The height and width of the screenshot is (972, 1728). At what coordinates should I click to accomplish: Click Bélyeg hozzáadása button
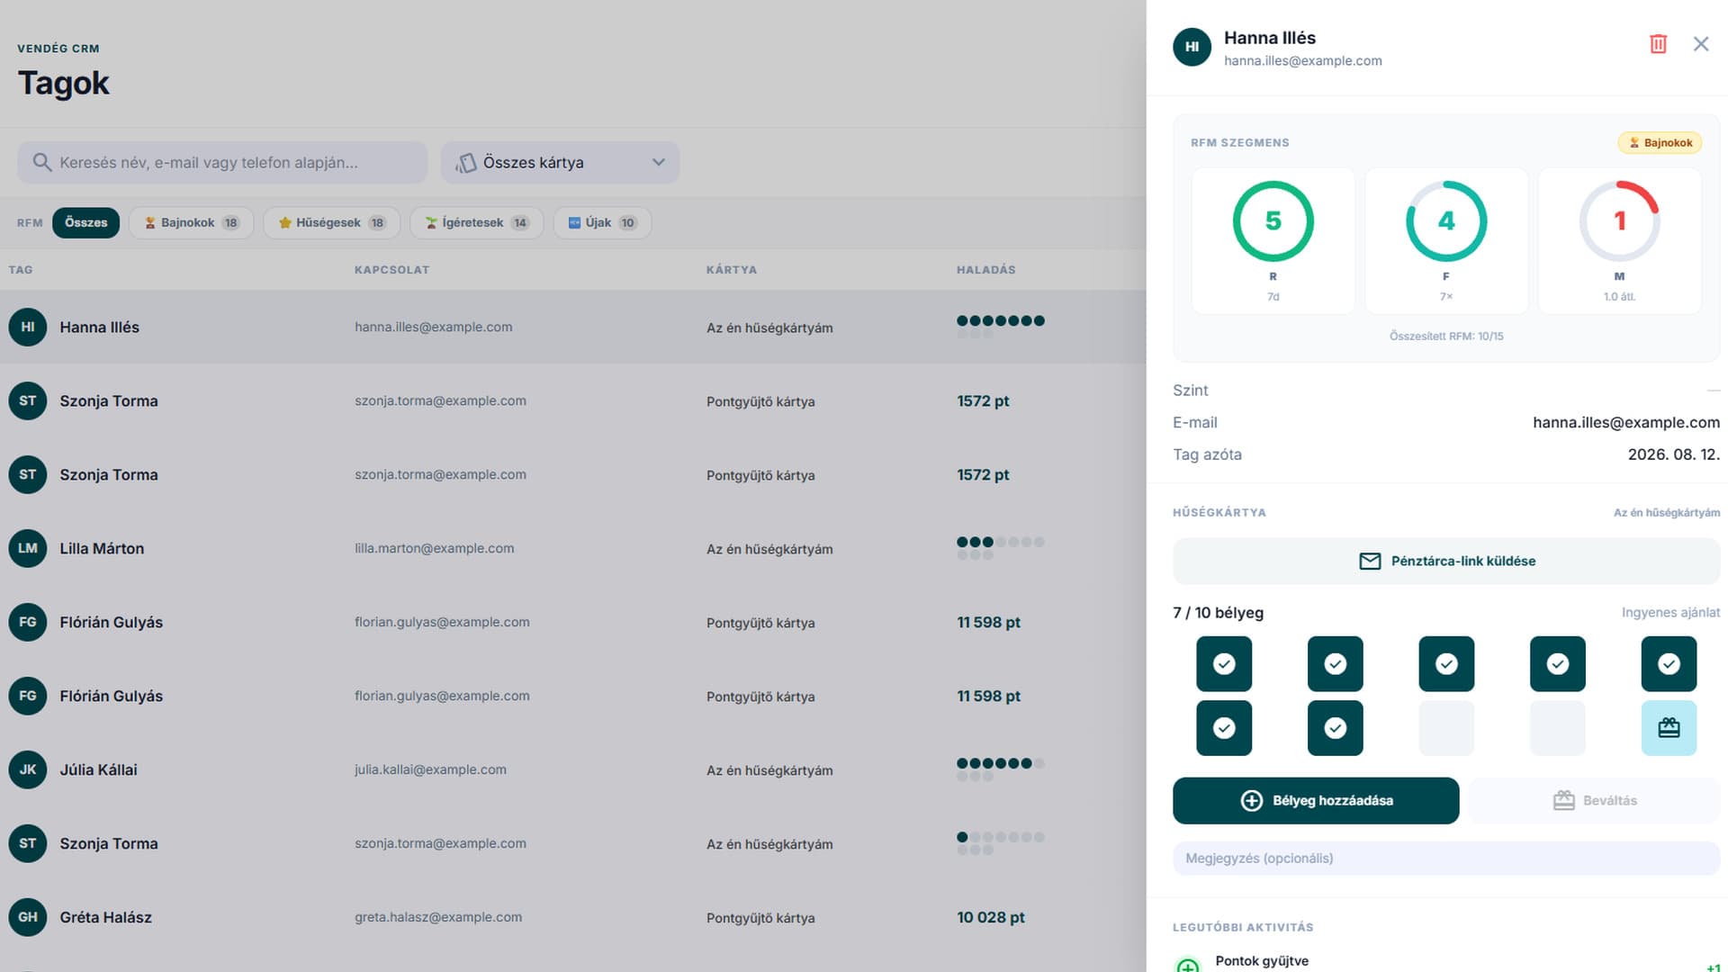click(1316, 801)
